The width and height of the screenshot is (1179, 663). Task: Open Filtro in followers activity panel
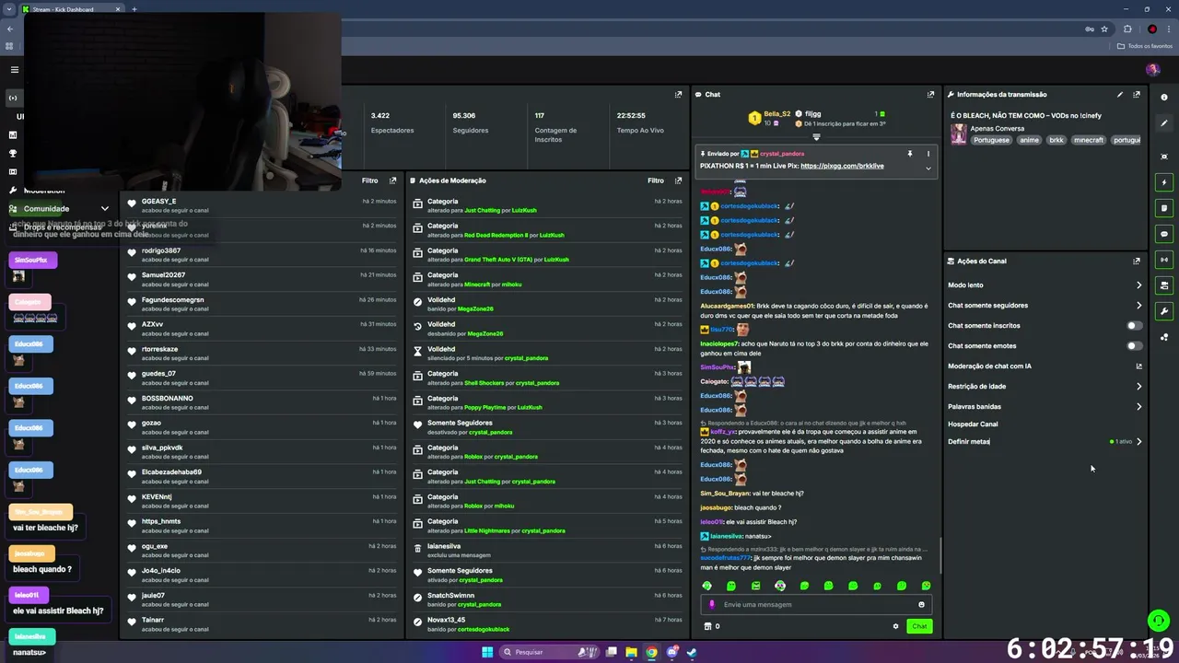tap(370, 180)
